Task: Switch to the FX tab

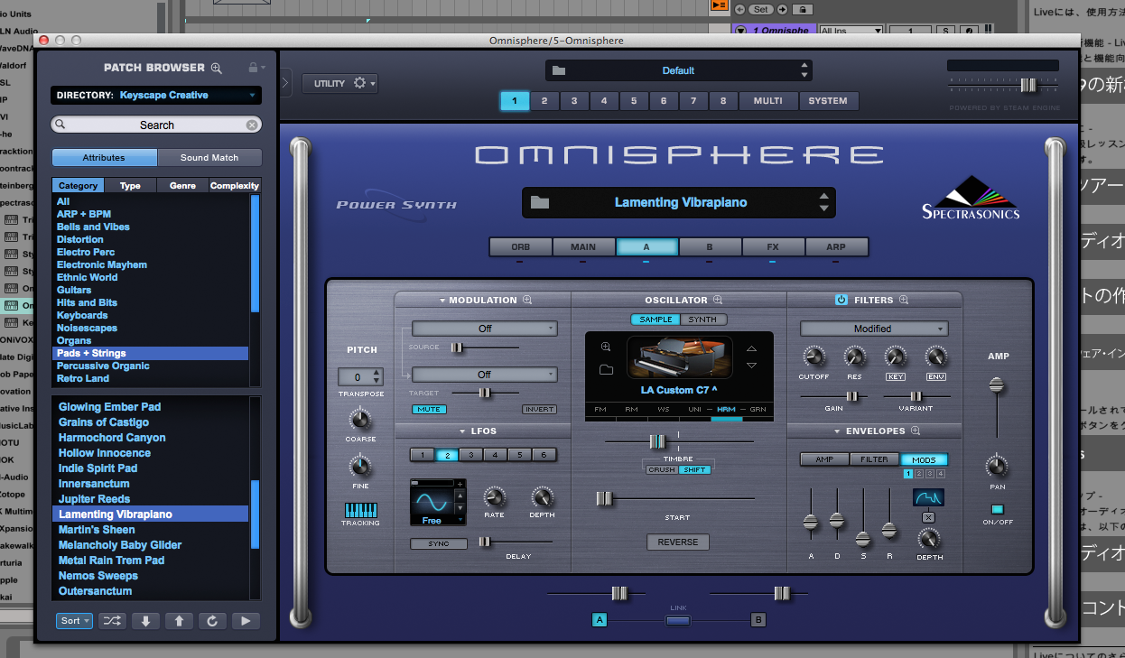Action: 773,246
